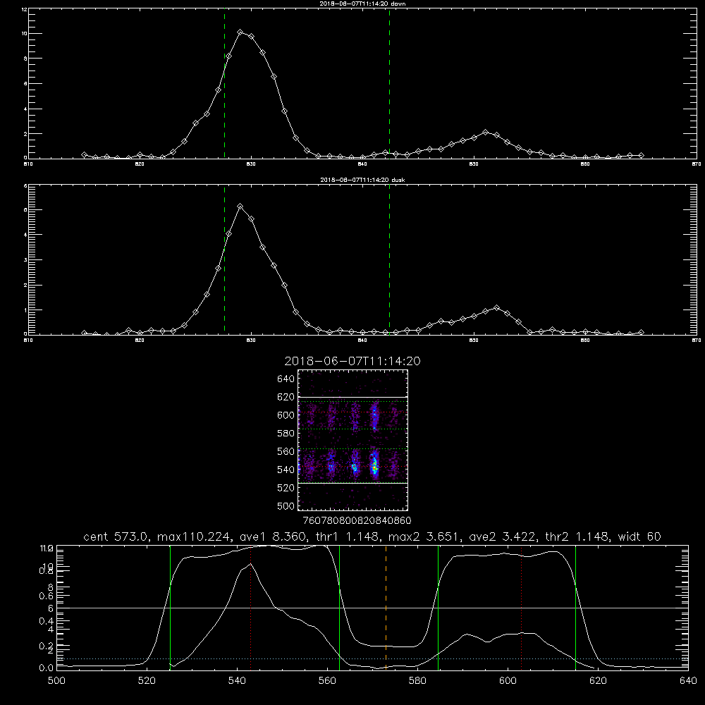Viewport: 705px width, 705px height.
Task: Click y-axis label 620 beside spectral image
Action: click(x=286, y=397)
